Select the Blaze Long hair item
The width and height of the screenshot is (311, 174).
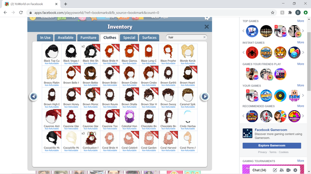[x=149, y=55]
